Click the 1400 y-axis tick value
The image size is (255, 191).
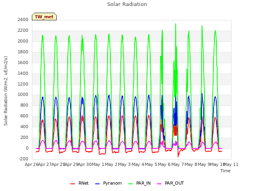pyautogui.click(x=23, y=73)
